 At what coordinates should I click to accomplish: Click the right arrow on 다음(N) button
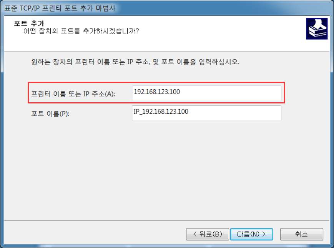[x=264, y=234]
